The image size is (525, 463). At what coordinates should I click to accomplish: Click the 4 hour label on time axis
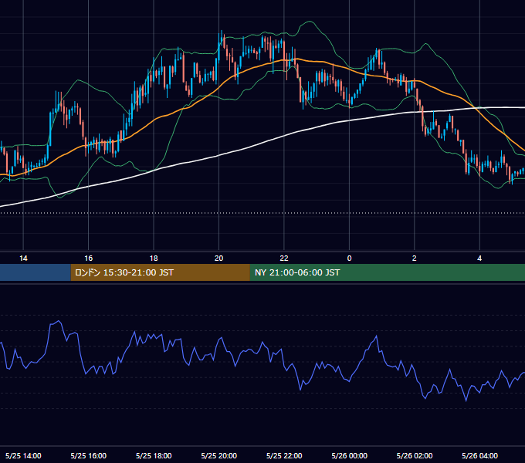coord(479,259)
